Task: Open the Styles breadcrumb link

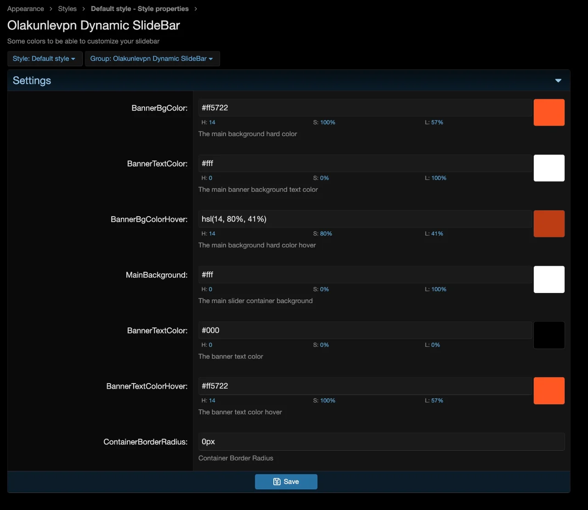Action: pos(67,9)
